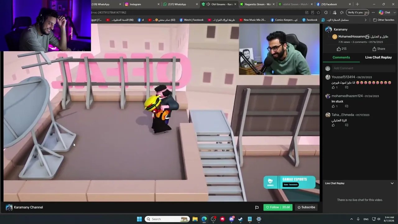Open the Windows Start menu
This screenshot has height=224, width=398.
click(139, 219)
